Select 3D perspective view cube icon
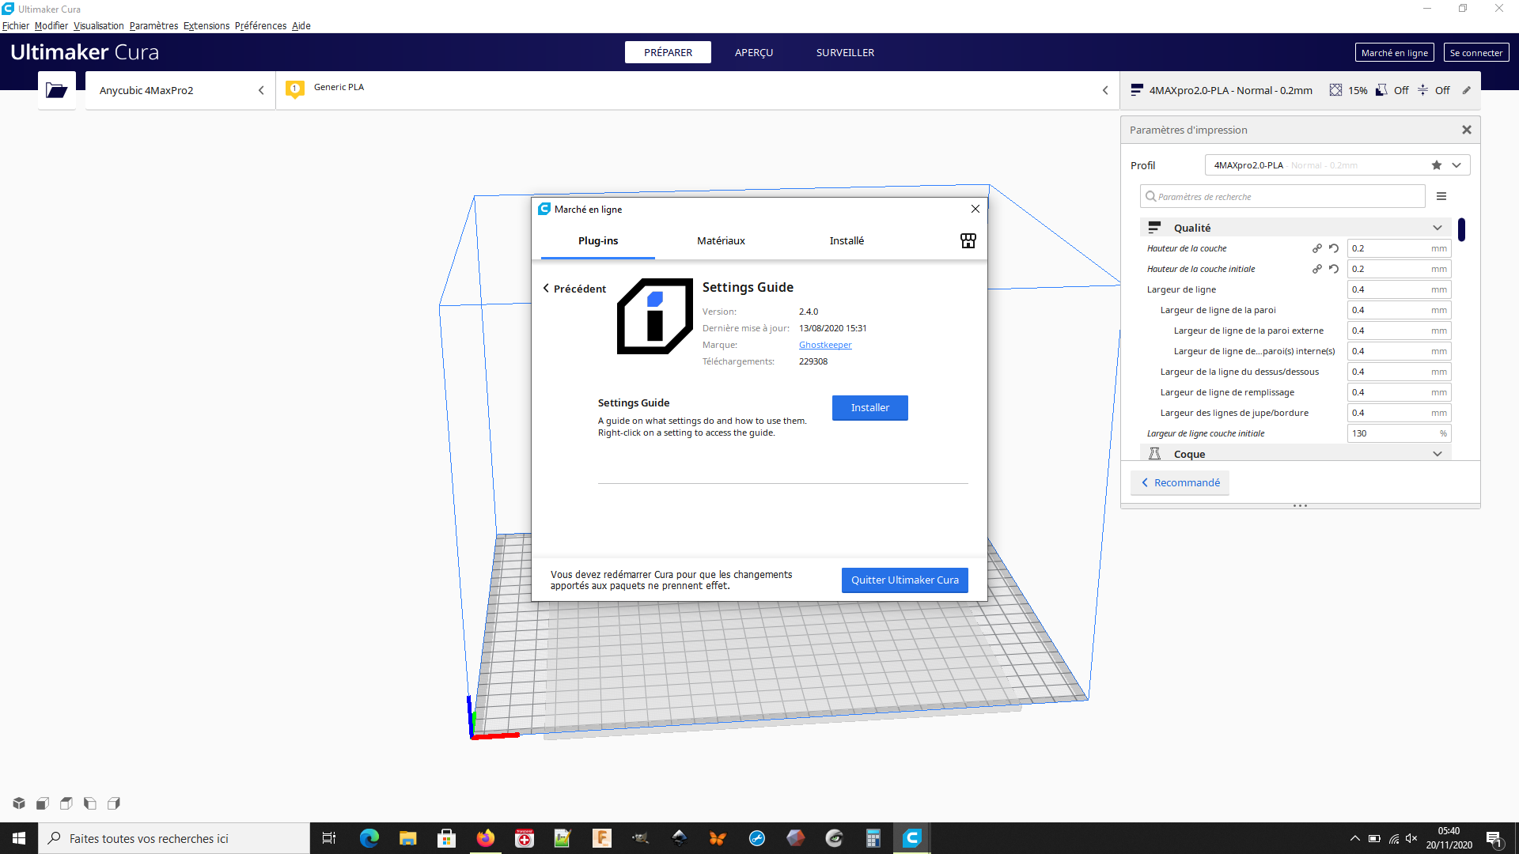1519x854 pixels. [x=19, y=803]
